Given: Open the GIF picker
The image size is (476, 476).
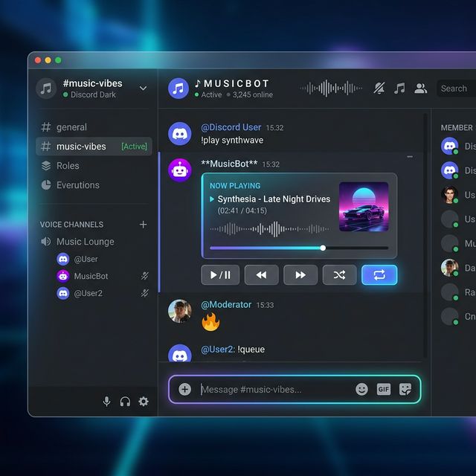Looking at the screenshot, I should 384,389.
